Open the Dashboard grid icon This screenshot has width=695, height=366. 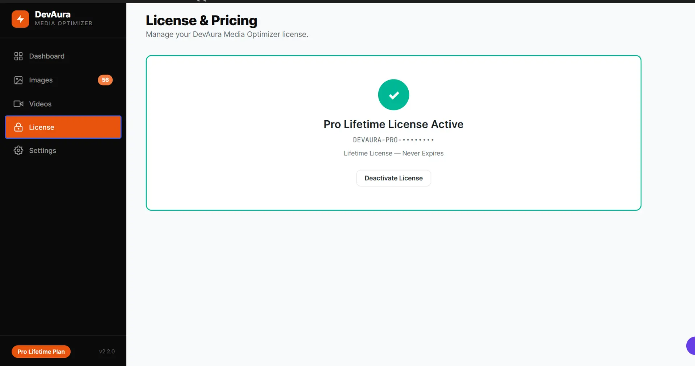(18, 56)
